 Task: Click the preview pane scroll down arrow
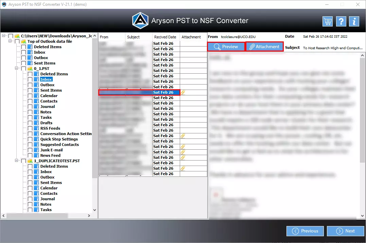tap(362, 216)
